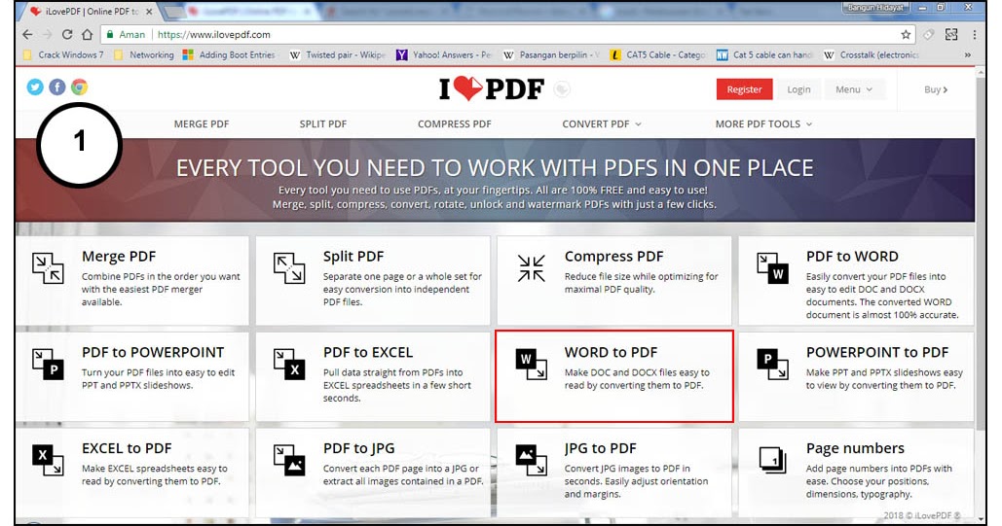Open the Yahoo! Answers bookmark
Screen dimensions: 1002x526
coord(445,54)
